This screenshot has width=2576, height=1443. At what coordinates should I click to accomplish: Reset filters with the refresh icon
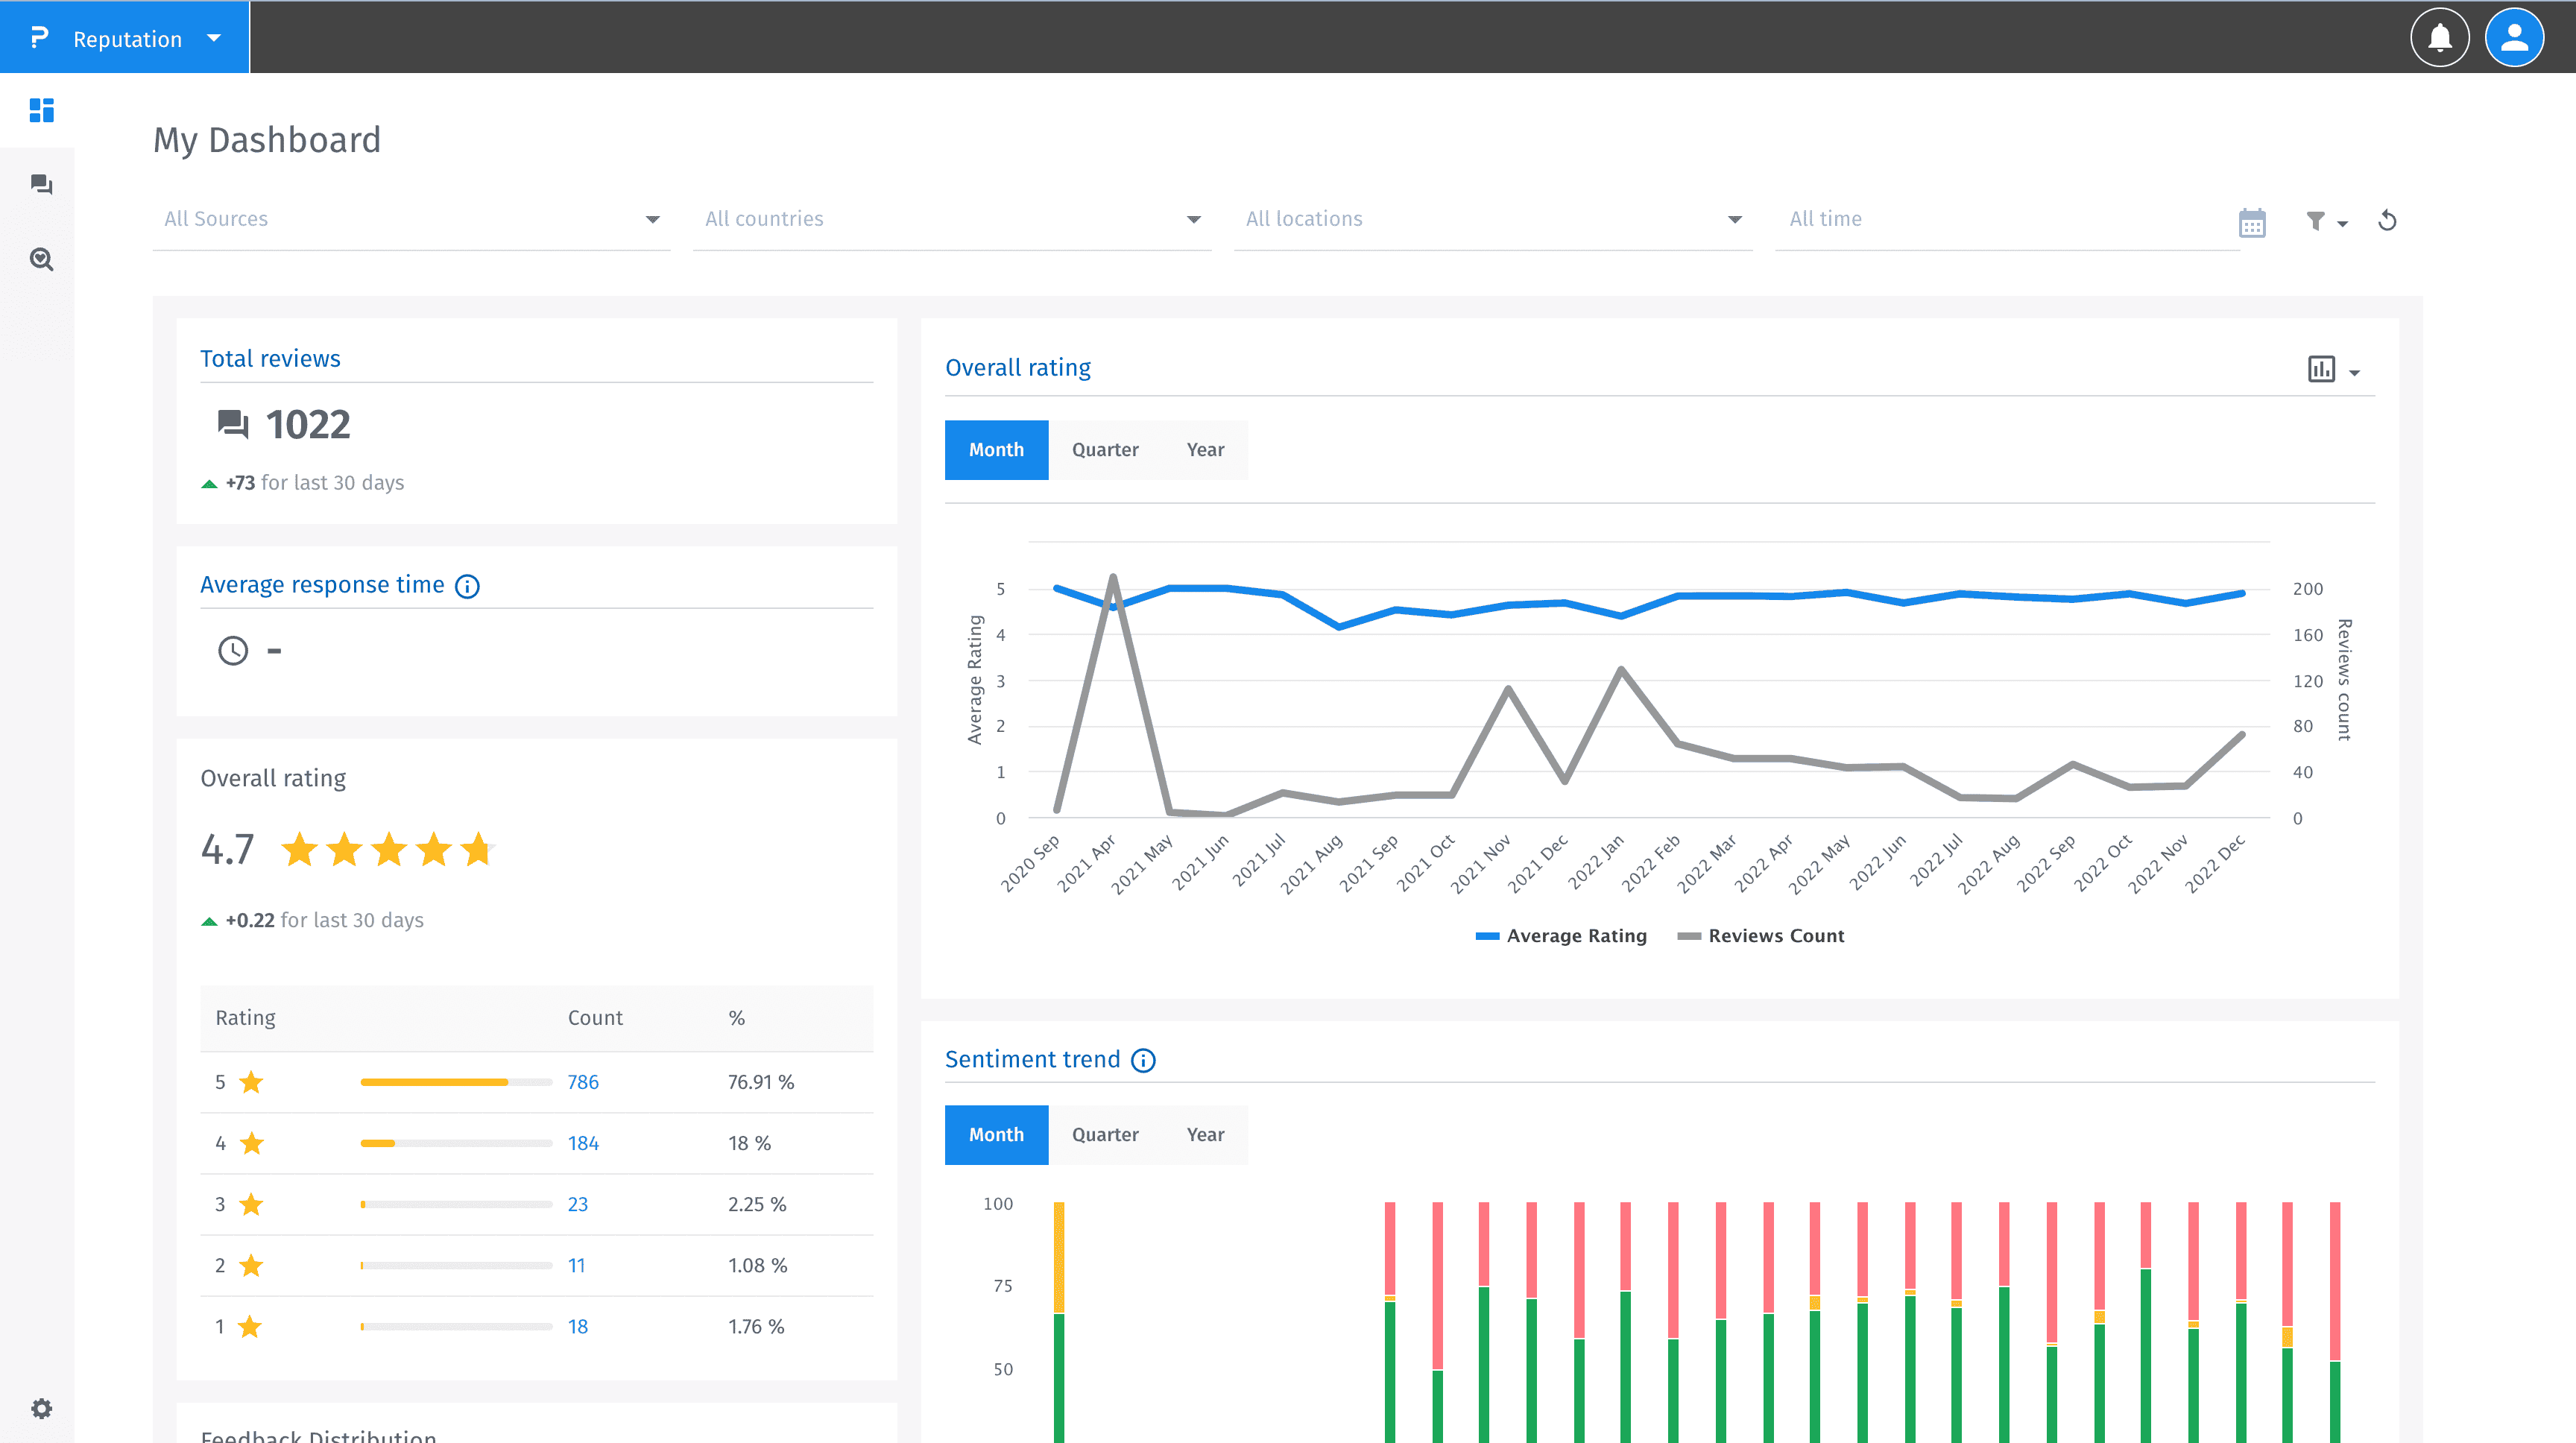click(2387, 221)
